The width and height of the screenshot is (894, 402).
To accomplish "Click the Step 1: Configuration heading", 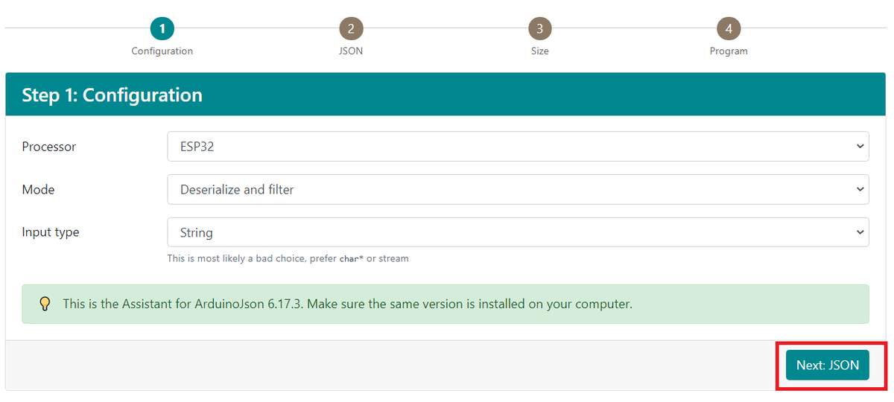I will click(112, 95).
